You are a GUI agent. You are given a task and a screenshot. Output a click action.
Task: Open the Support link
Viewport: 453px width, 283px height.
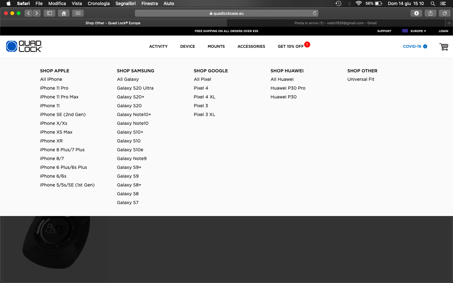(384, 31)
